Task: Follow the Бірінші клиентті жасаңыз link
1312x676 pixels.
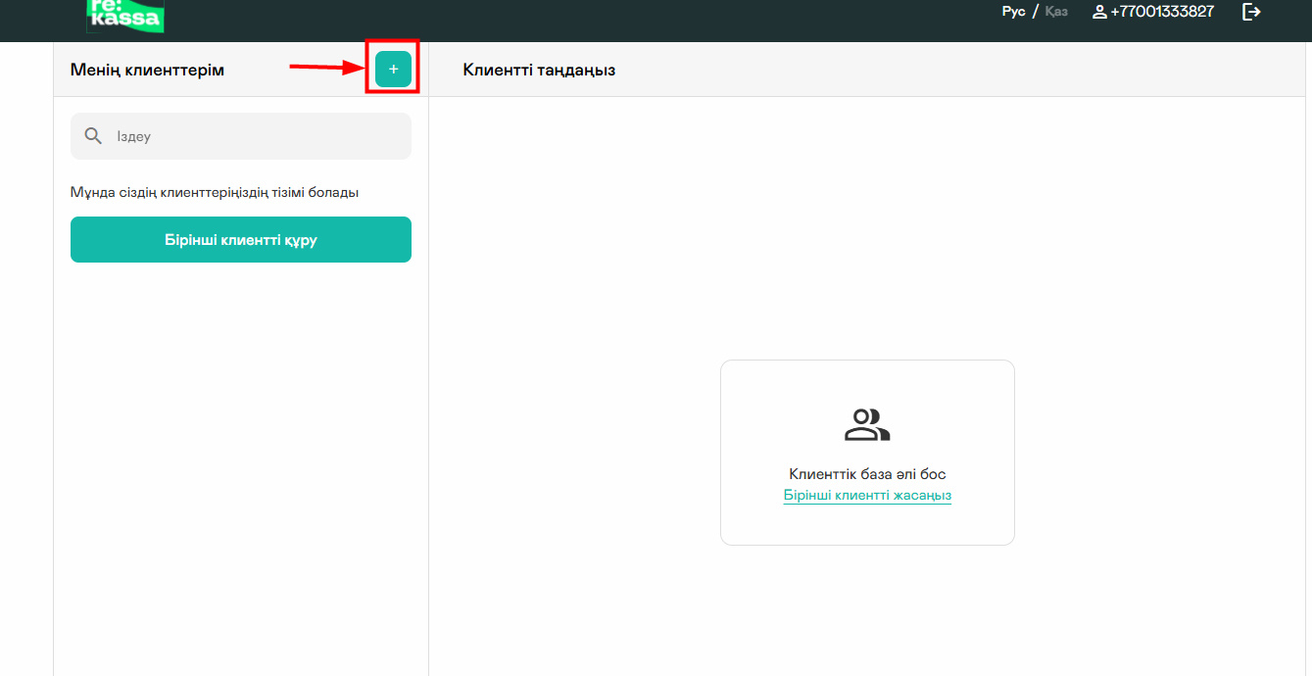Action: pos(867,495)
